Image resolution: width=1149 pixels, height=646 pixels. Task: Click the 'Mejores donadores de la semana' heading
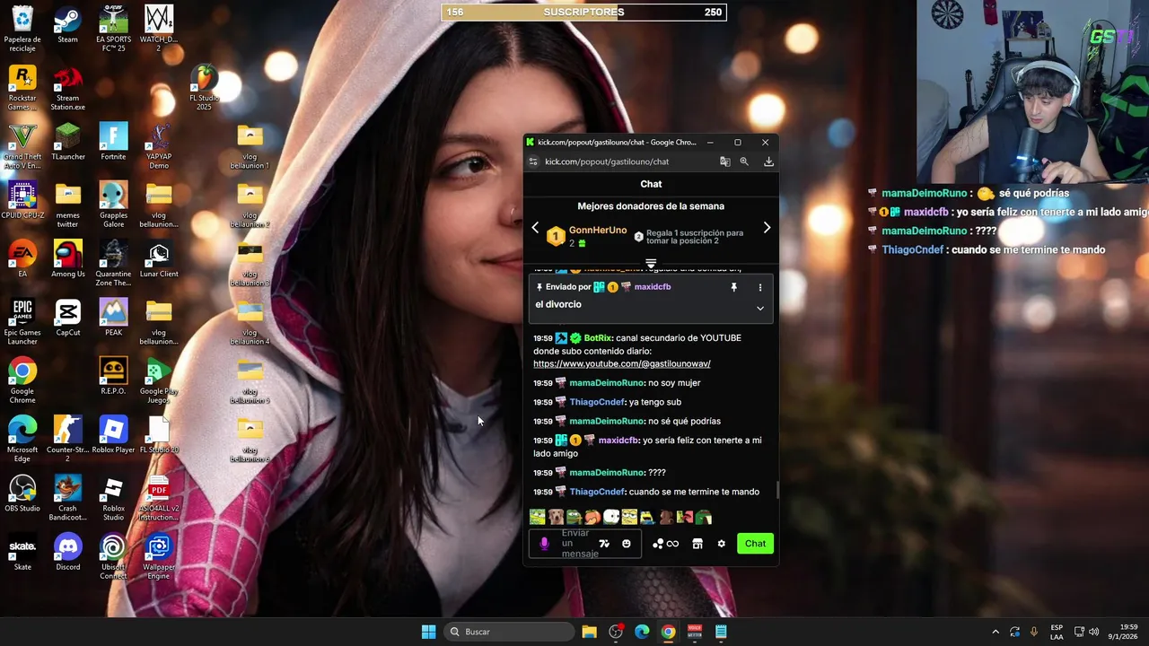coord(651,206)
